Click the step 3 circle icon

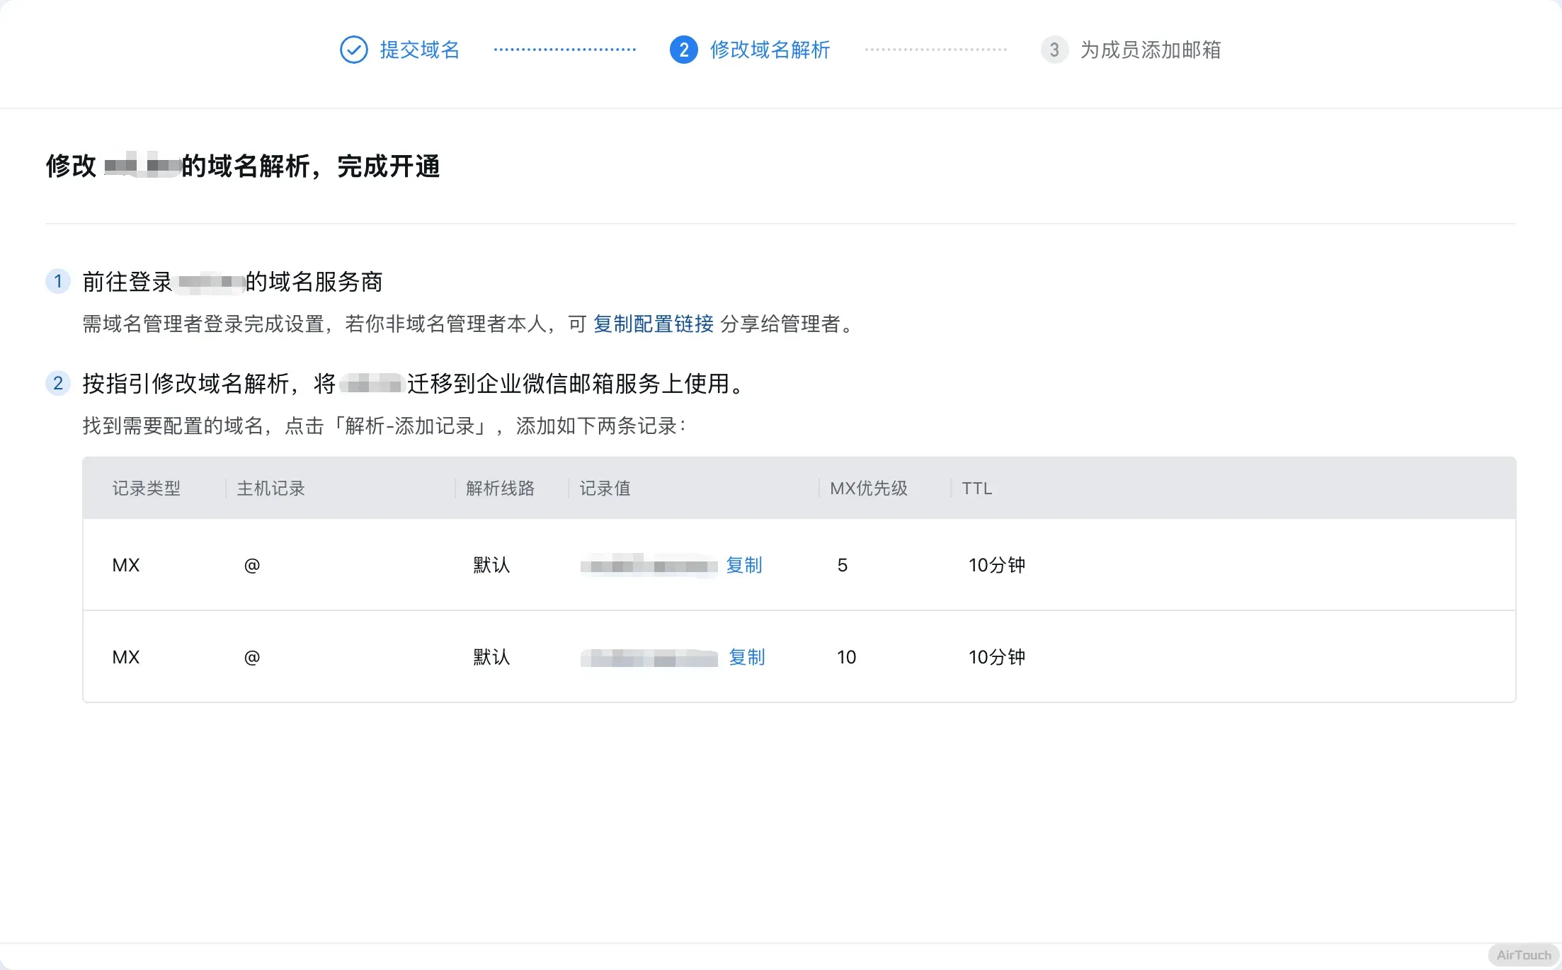(1054, 50)
